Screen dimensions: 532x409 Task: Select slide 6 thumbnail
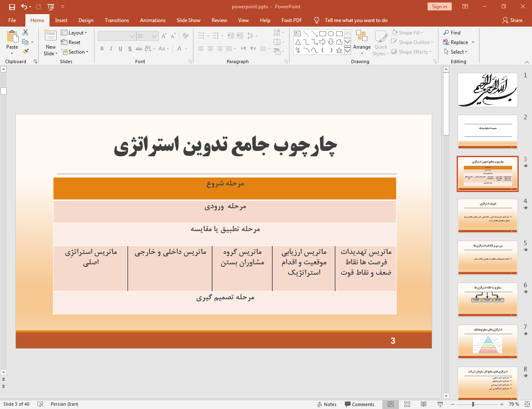488,300
